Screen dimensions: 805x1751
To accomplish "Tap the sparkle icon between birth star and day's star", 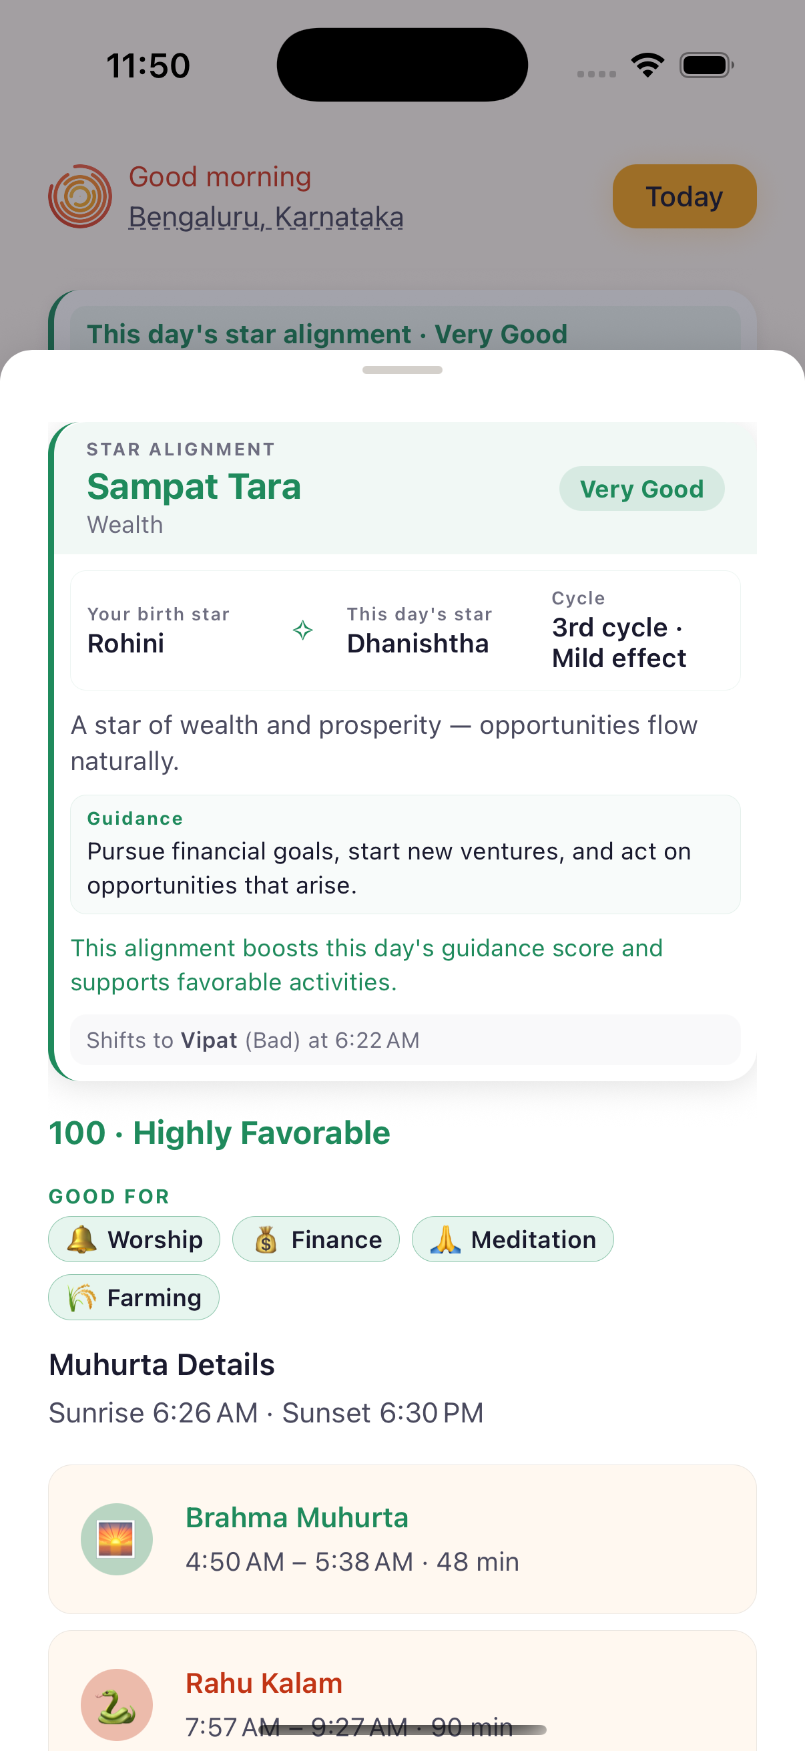I will 303,630.
